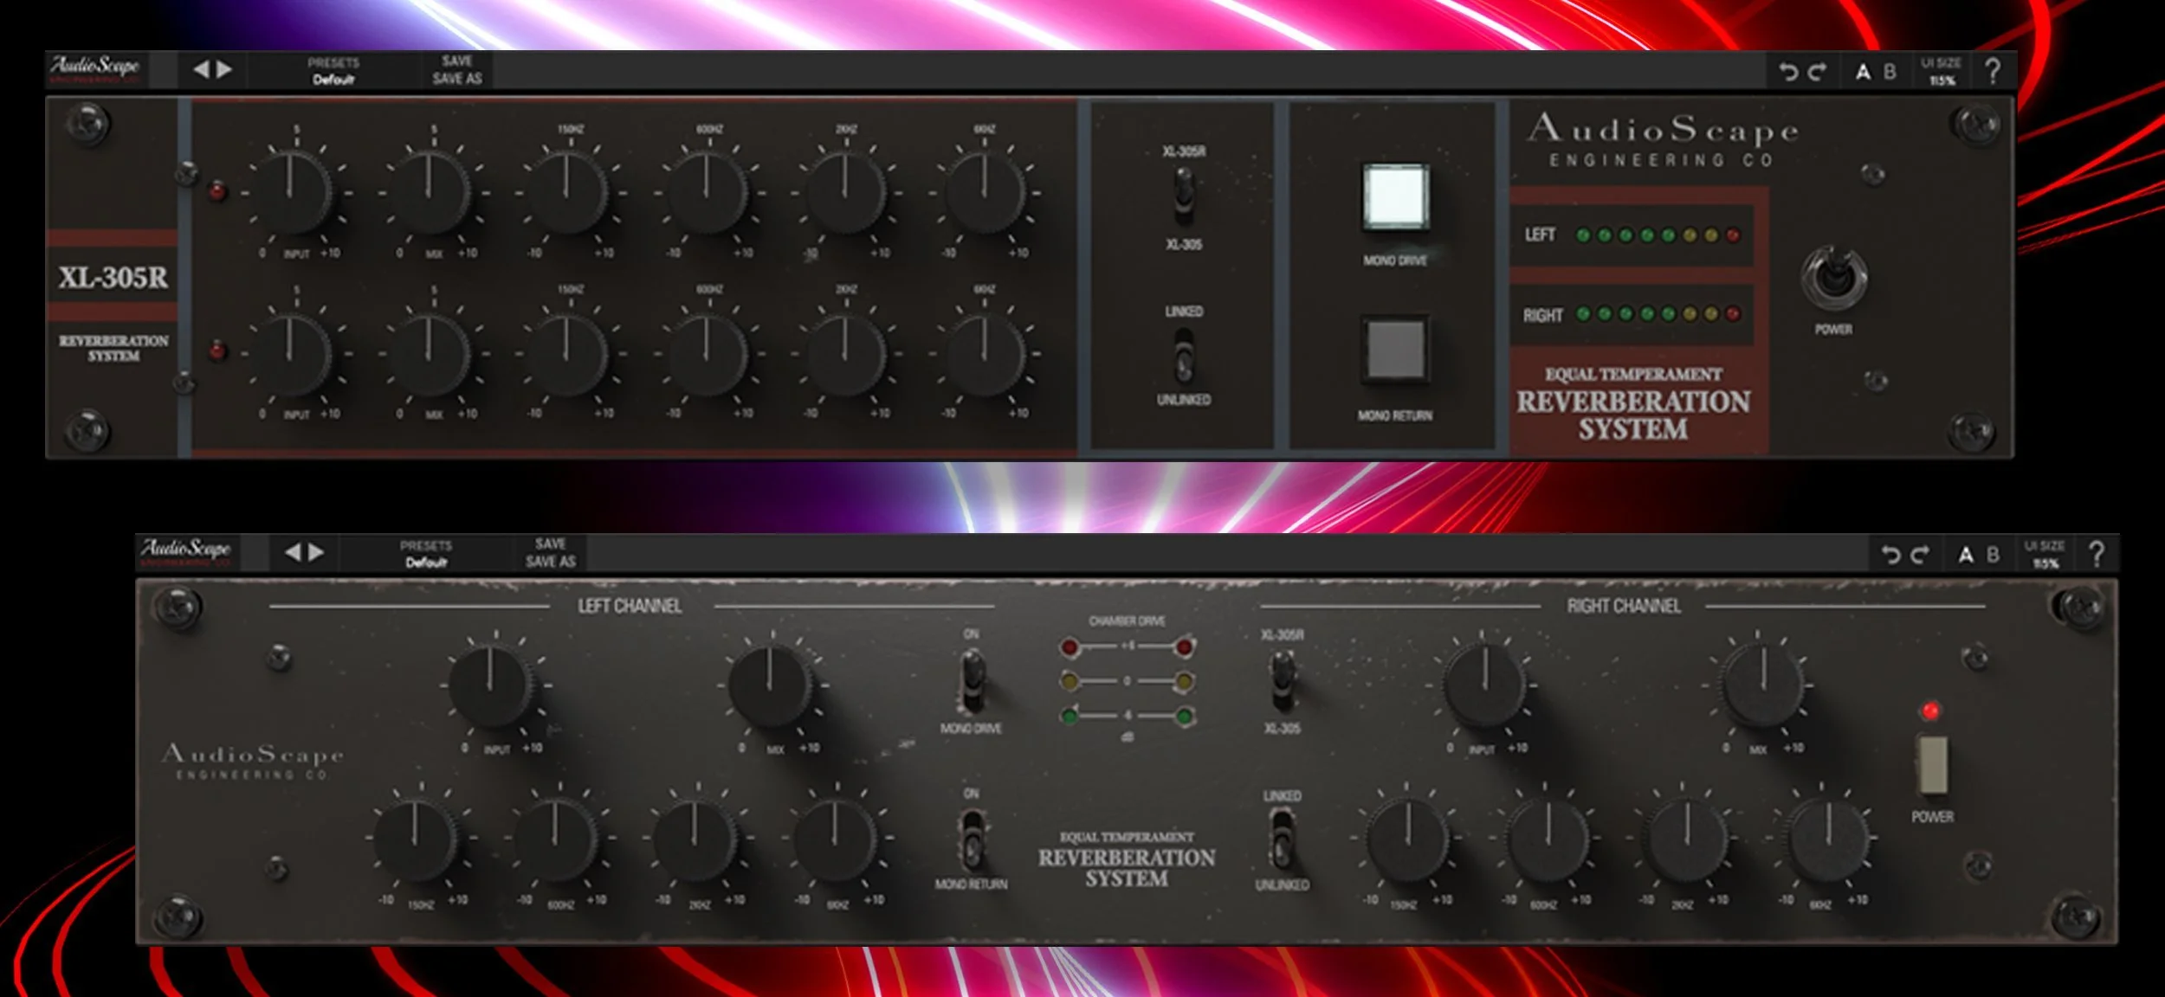Click SAVE AS in lower plugin toolbar
Screen dimensions: 2165x997
click(x=550, y=562)
